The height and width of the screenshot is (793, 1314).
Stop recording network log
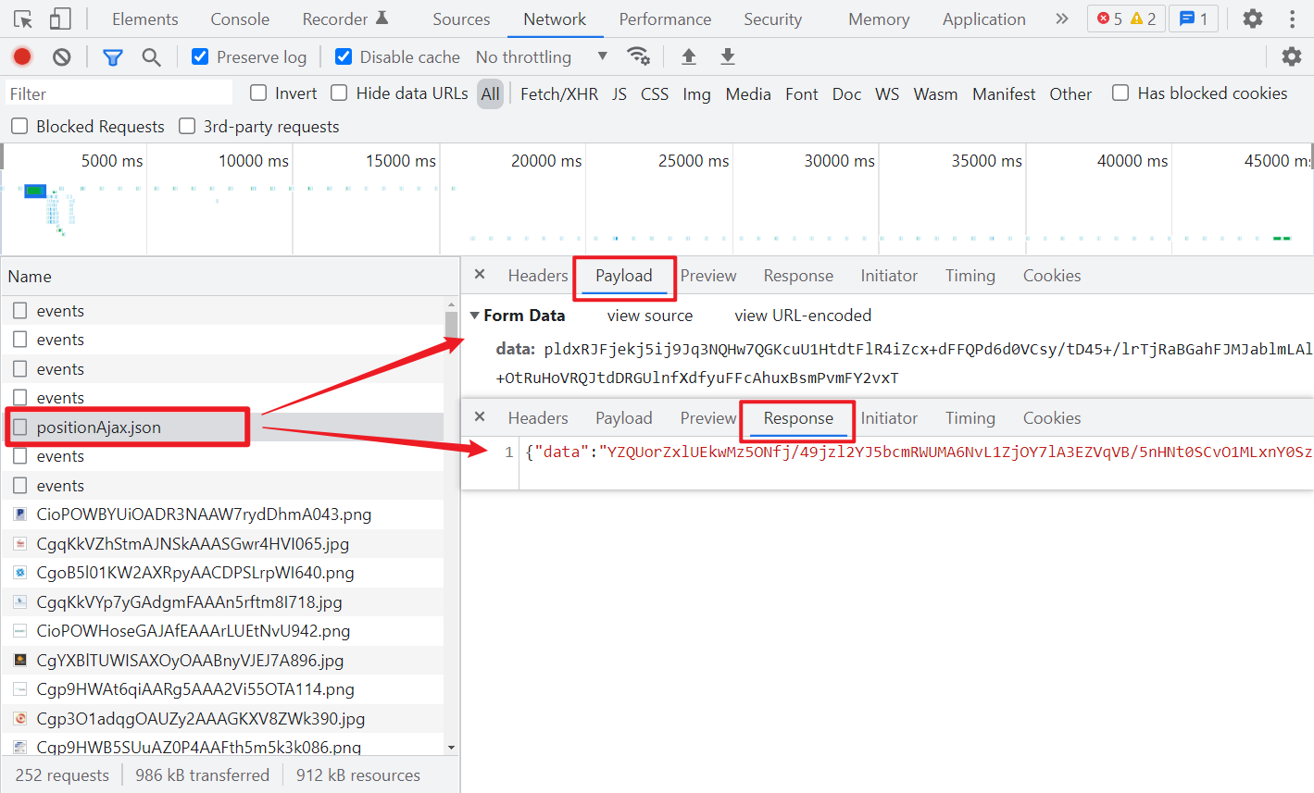22,57
